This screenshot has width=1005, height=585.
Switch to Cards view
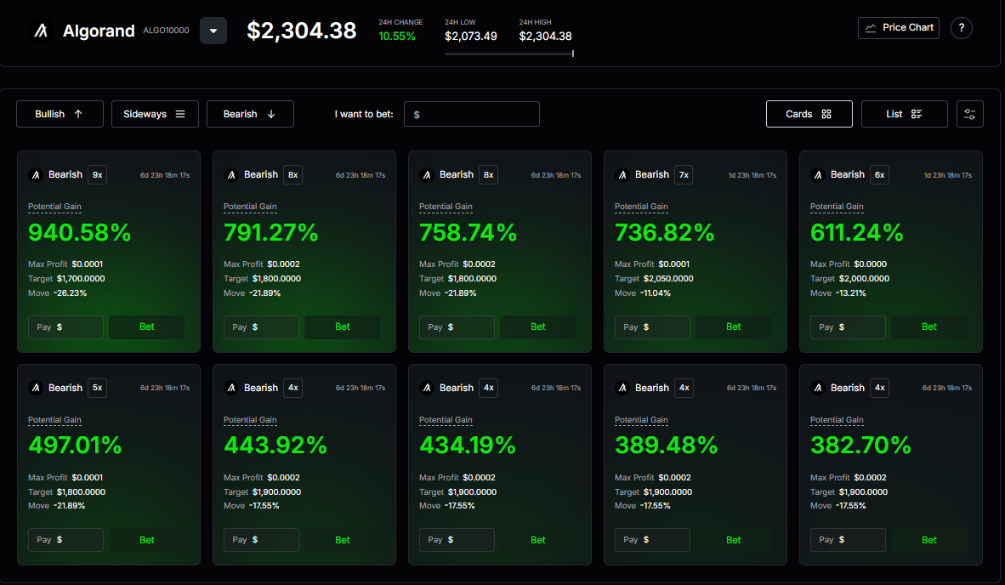pos(809,114)
